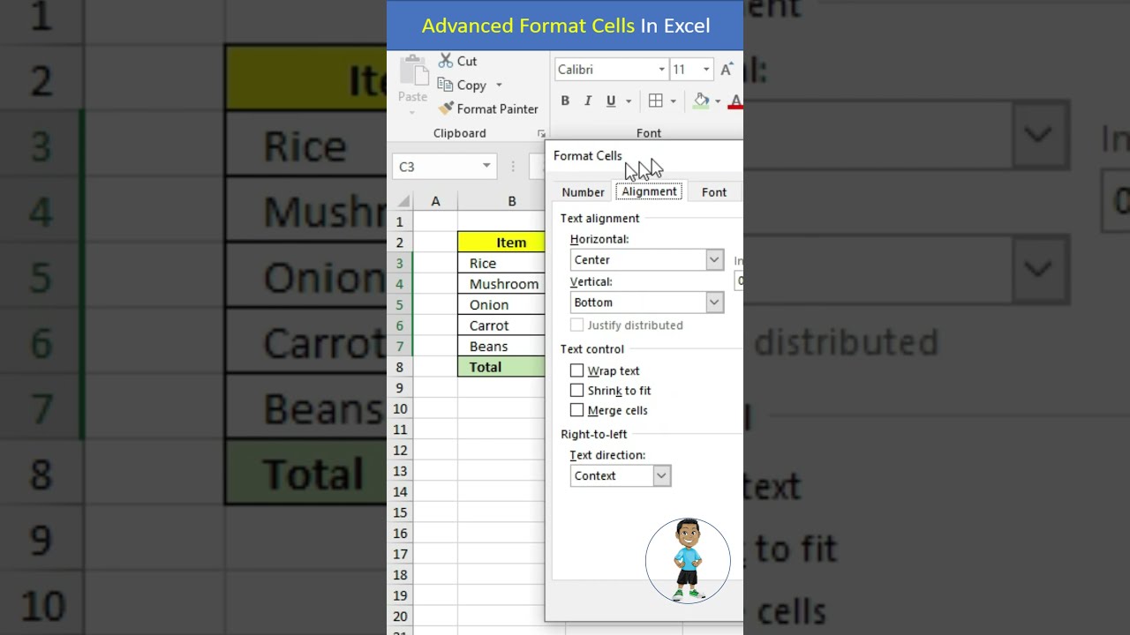Screen dimensions: 1130x635
Task: Click the Paste label
Action: click(x=412, y=97)
